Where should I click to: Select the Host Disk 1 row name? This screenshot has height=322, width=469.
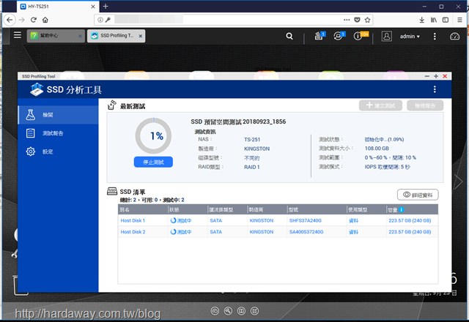pyautogui.click(x=133, y=220)
